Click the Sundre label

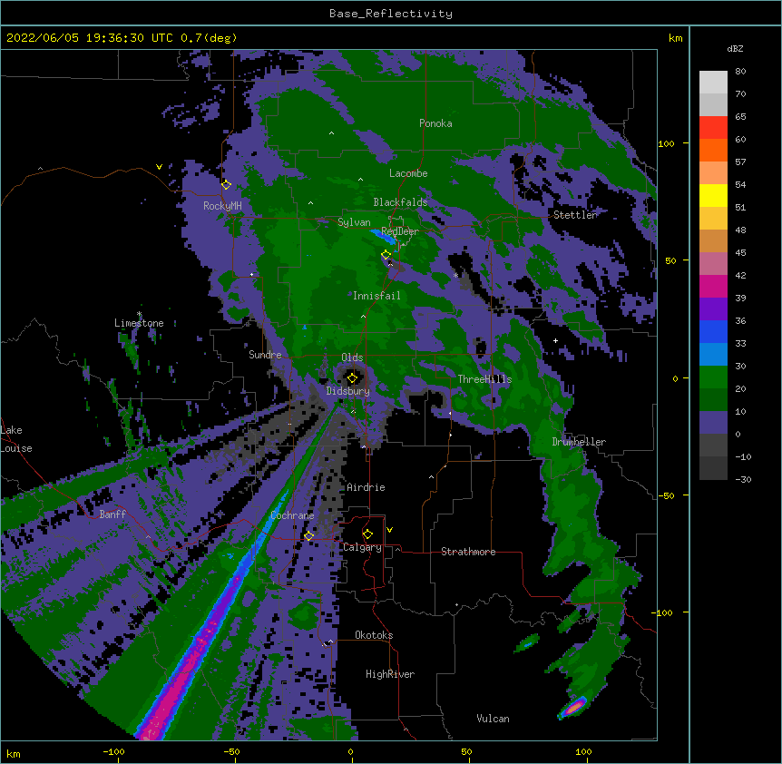[265, 355]
